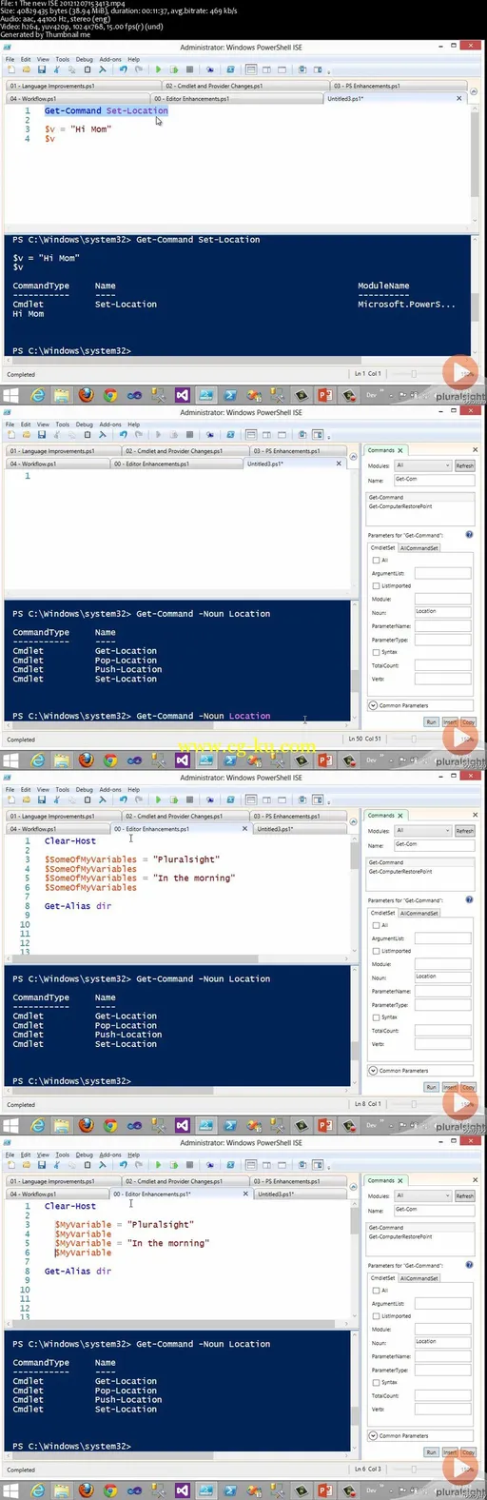Click Noun field containing Location in third frame
The width and height of the screenshot is (487, 1500).
coord(443,977)
